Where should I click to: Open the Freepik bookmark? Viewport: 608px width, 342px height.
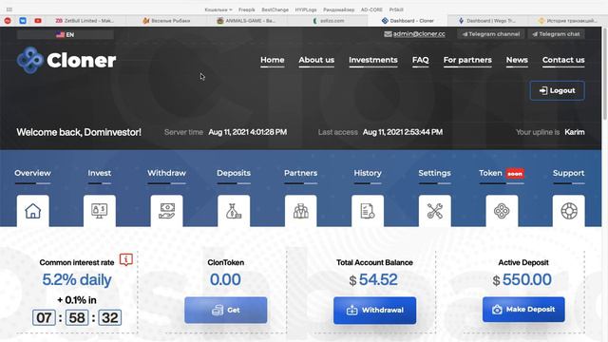point(247,9)
